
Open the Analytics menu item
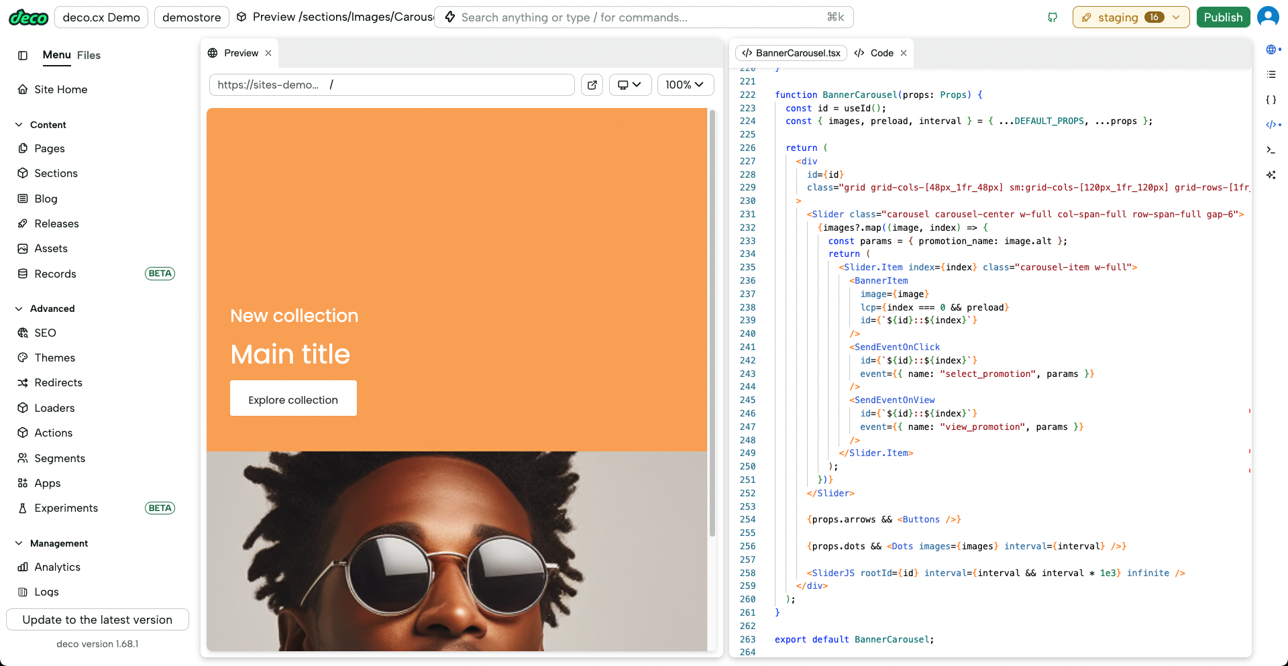point(57,567)
